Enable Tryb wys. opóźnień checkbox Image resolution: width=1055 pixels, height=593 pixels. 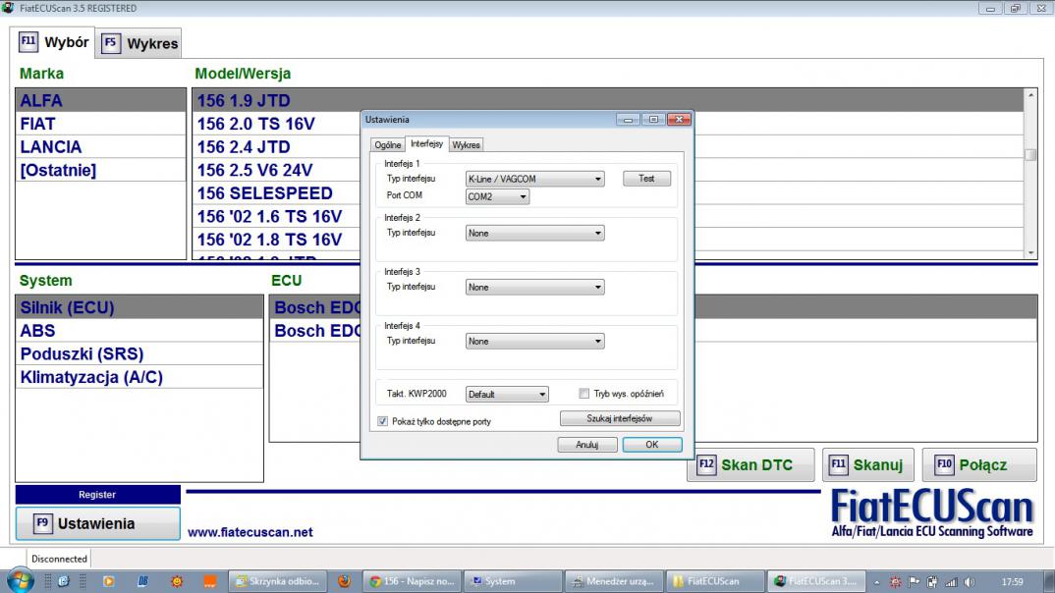point(584,394)
